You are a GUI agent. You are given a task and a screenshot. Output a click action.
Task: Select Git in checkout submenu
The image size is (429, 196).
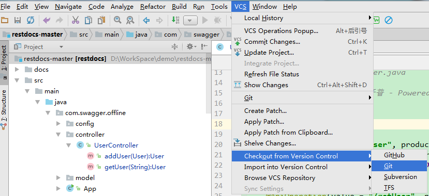pyautogui.click(x=400, y=166)
